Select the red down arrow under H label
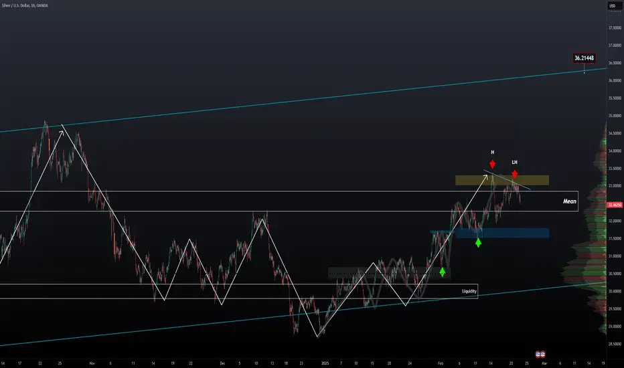This screenshot has height=368, width=624. tap(492, 164)
